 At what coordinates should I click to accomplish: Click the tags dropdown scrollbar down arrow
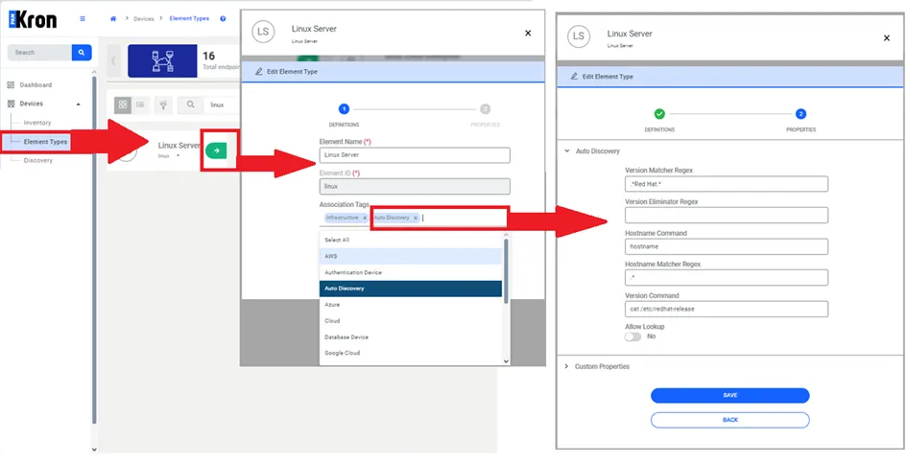tap(507, 360)
